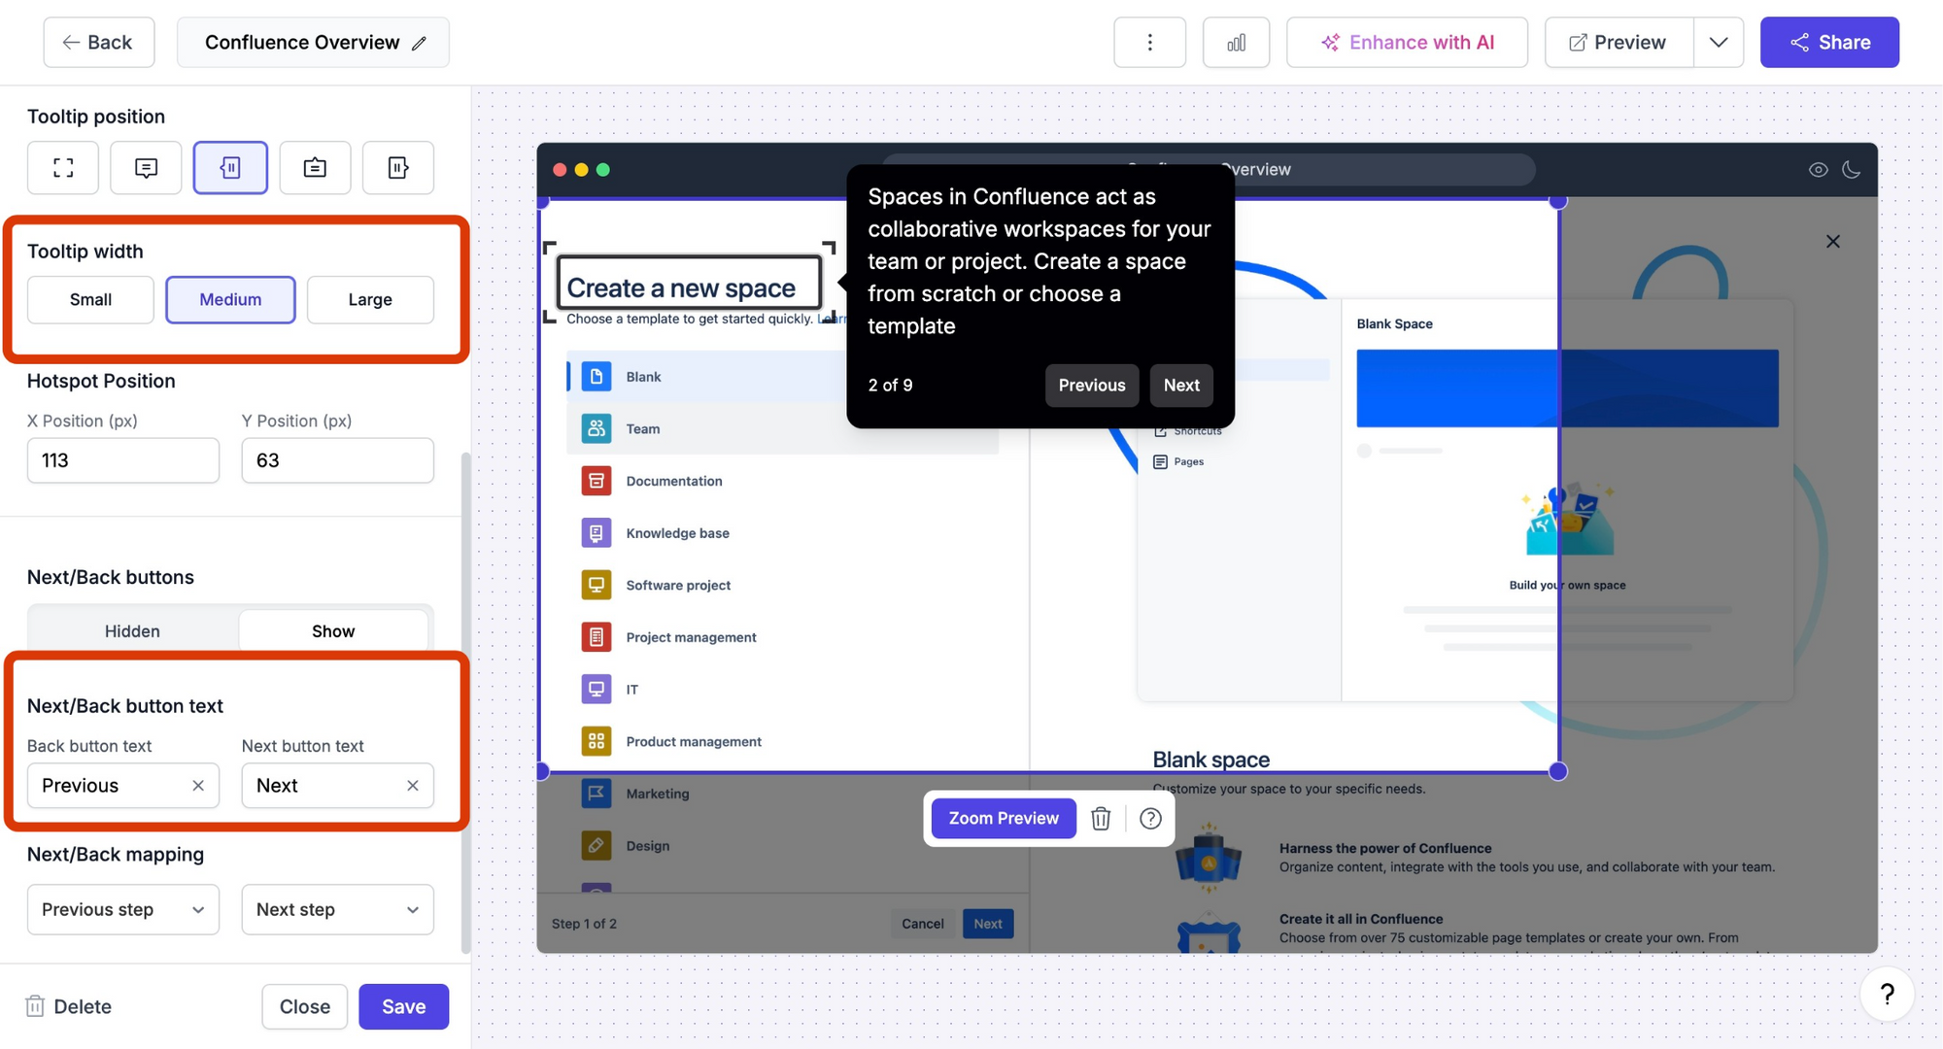Set tooltip width to Large
Viewport: 1943px width, 1049px height.
point(370,300)
